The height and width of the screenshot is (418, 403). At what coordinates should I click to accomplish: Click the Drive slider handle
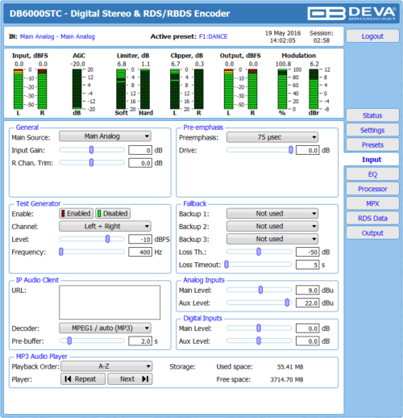pyautogui.click(x=291, y=150)
